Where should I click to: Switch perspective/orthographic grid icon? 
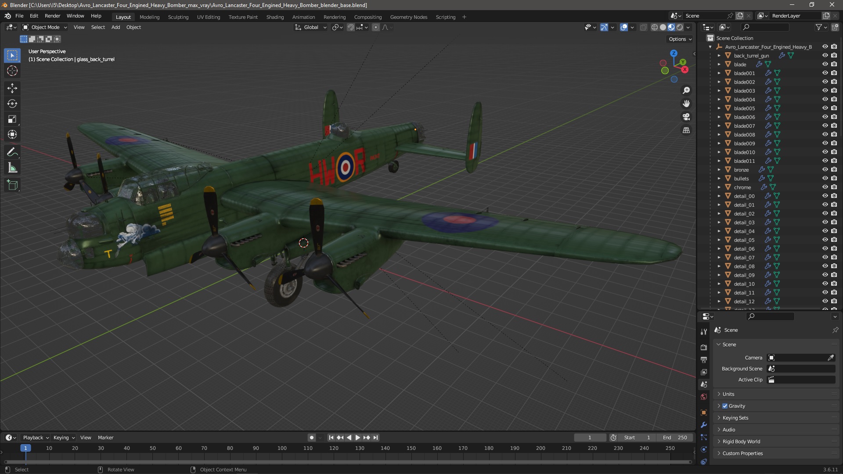pyautogui.click(x=686, y=130)
